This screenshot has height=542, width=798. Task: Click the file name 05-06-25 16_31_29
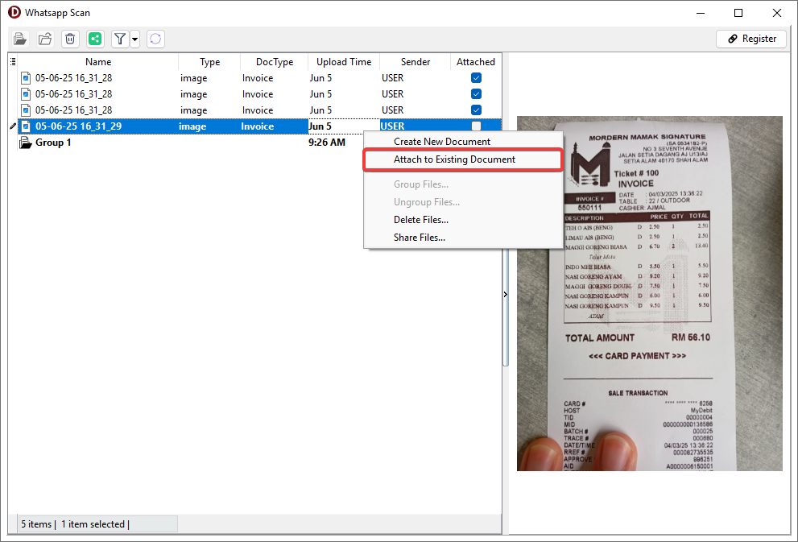point(78,126)
